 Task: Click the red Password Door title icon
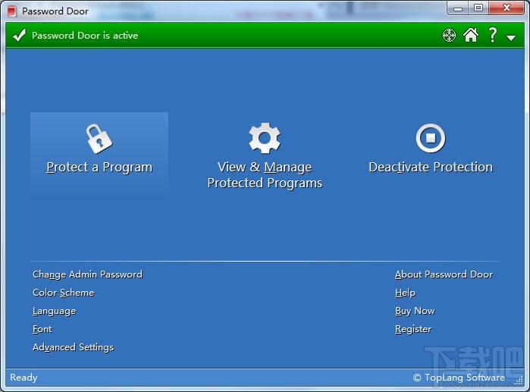tap(12, 11)
